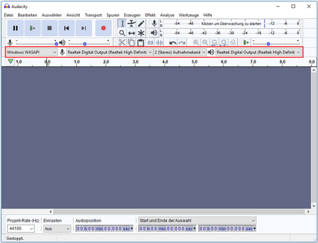Screen dimensions: 318x243
Task: Click the Copy icon
Action: coord(131,42)
